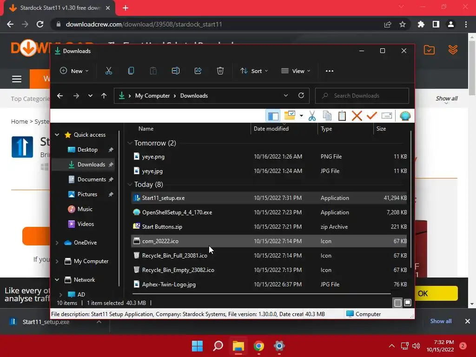
Task: Click the Search Downloads field
Action: point(362,96)
